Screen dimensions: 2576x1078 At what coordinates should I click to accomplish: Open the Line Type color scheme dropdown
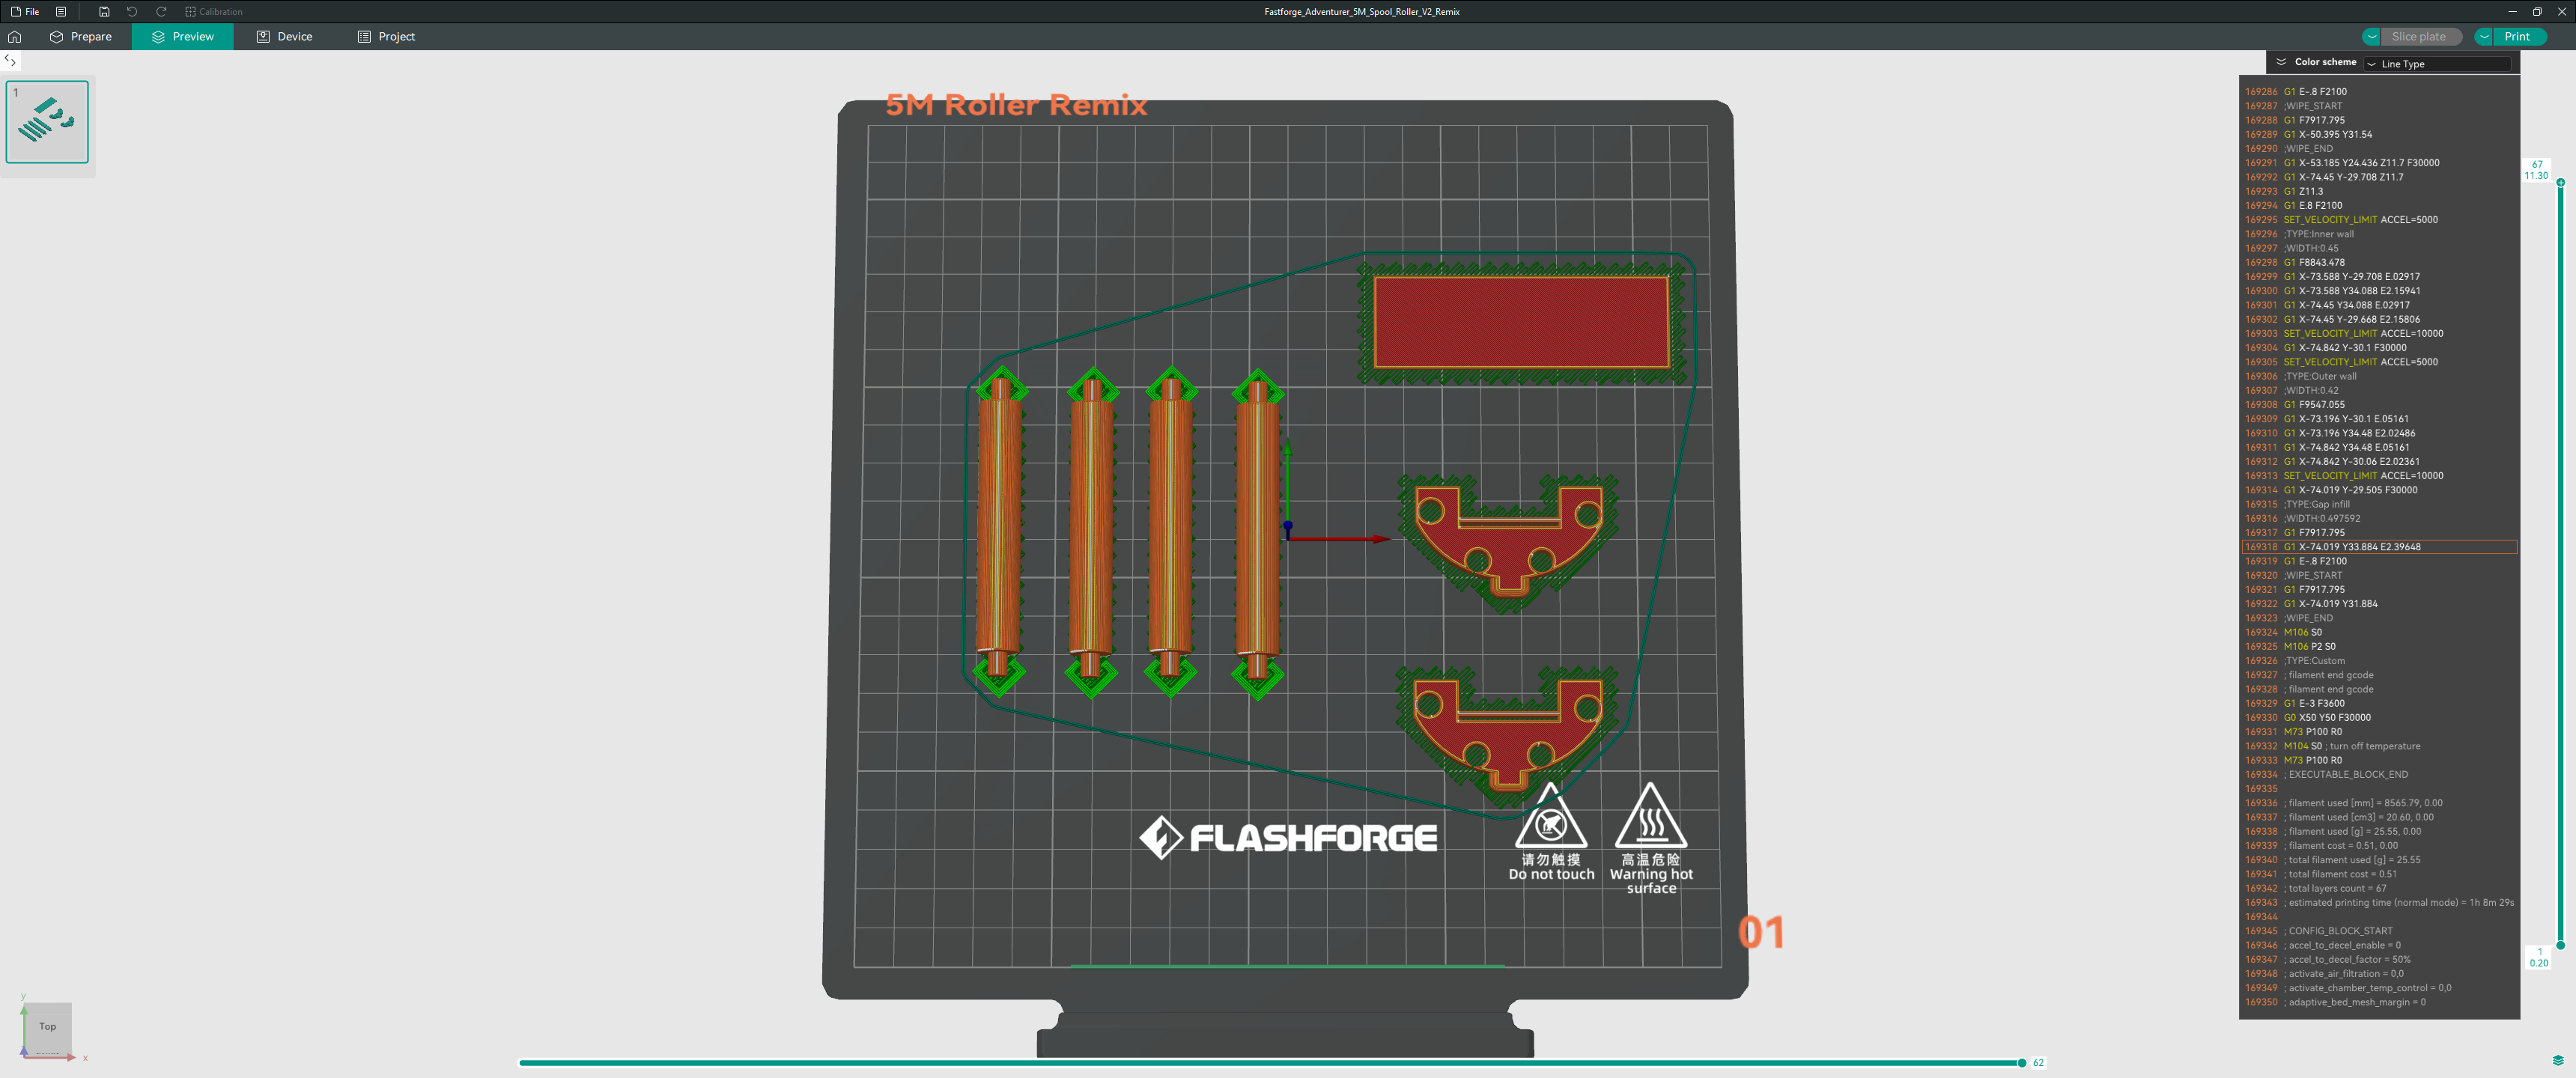(x=2440, y=64)
